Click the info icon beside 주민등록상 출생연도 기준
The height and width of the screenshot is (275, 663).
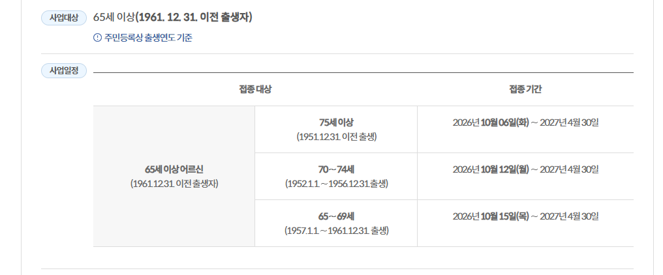click(97, 38)
